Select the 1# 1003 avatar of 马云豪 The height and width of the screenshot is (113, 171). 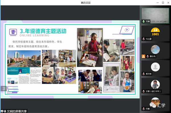coord(155,32)
